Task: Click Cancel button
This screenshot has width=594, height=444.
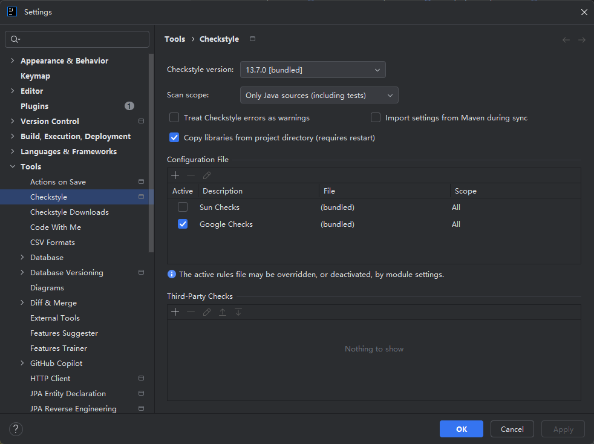Action: click(512, 429)
